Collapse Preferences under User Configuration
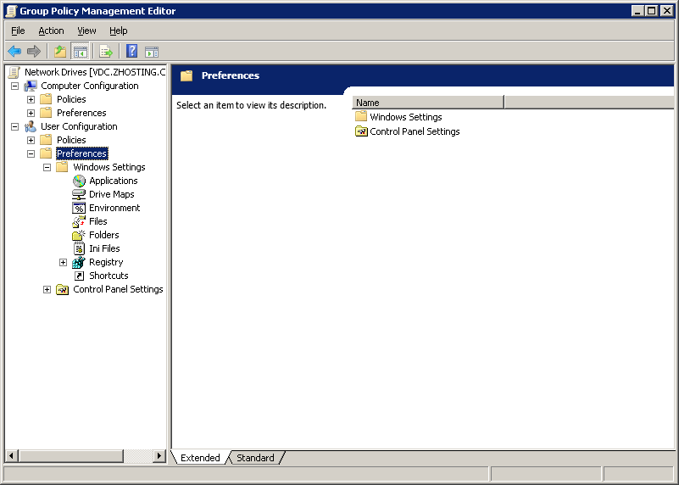Screen dimensions: 679x485 (31, 153)
